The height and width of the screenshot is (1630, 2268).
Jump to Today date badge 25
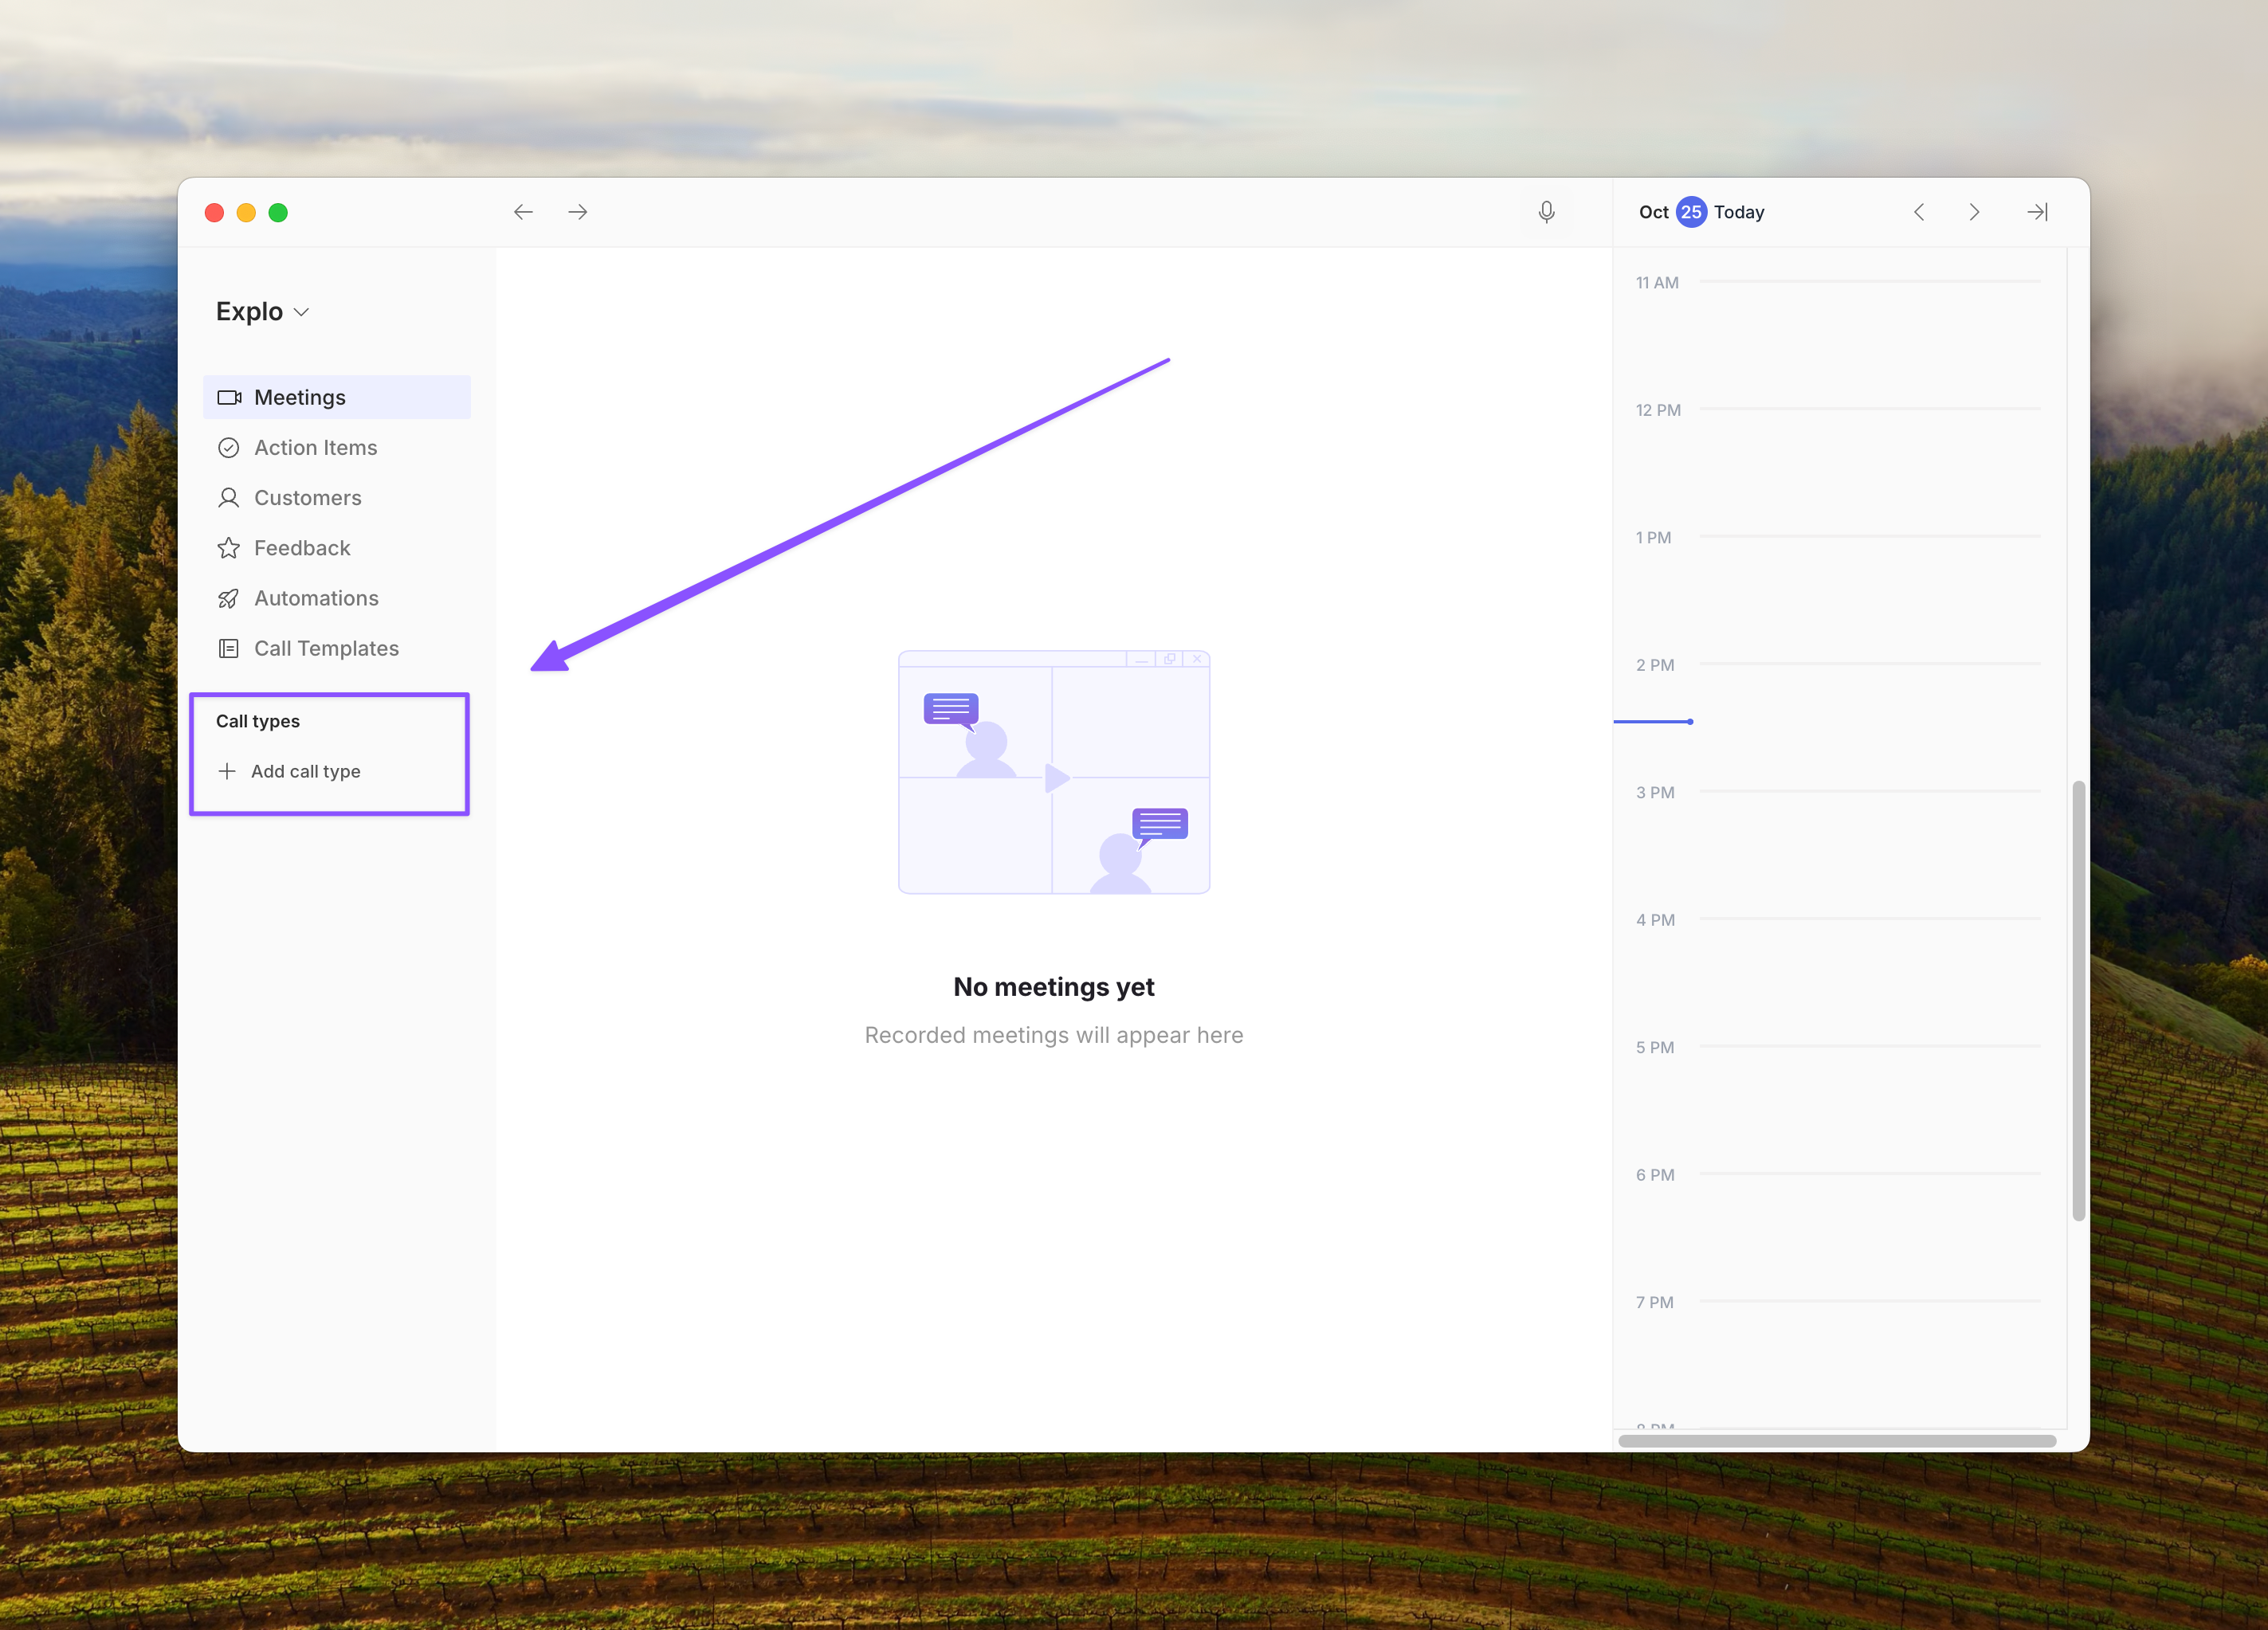point(1691,212)
